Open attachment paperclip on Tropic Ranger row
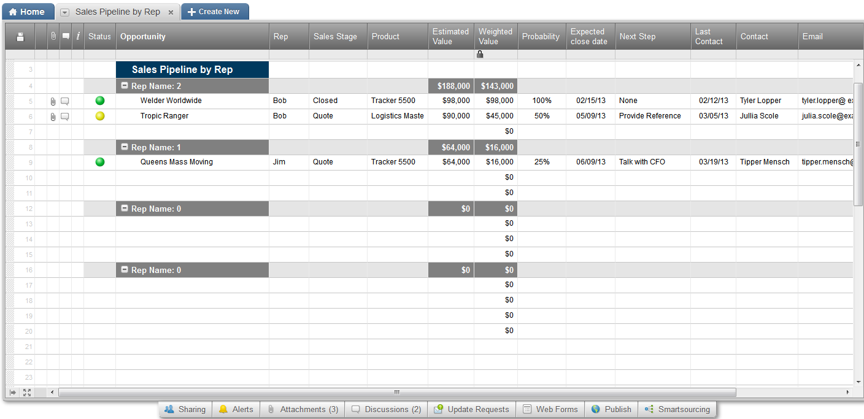The width and height of the screenshot is (864, 419). [53, 117]
